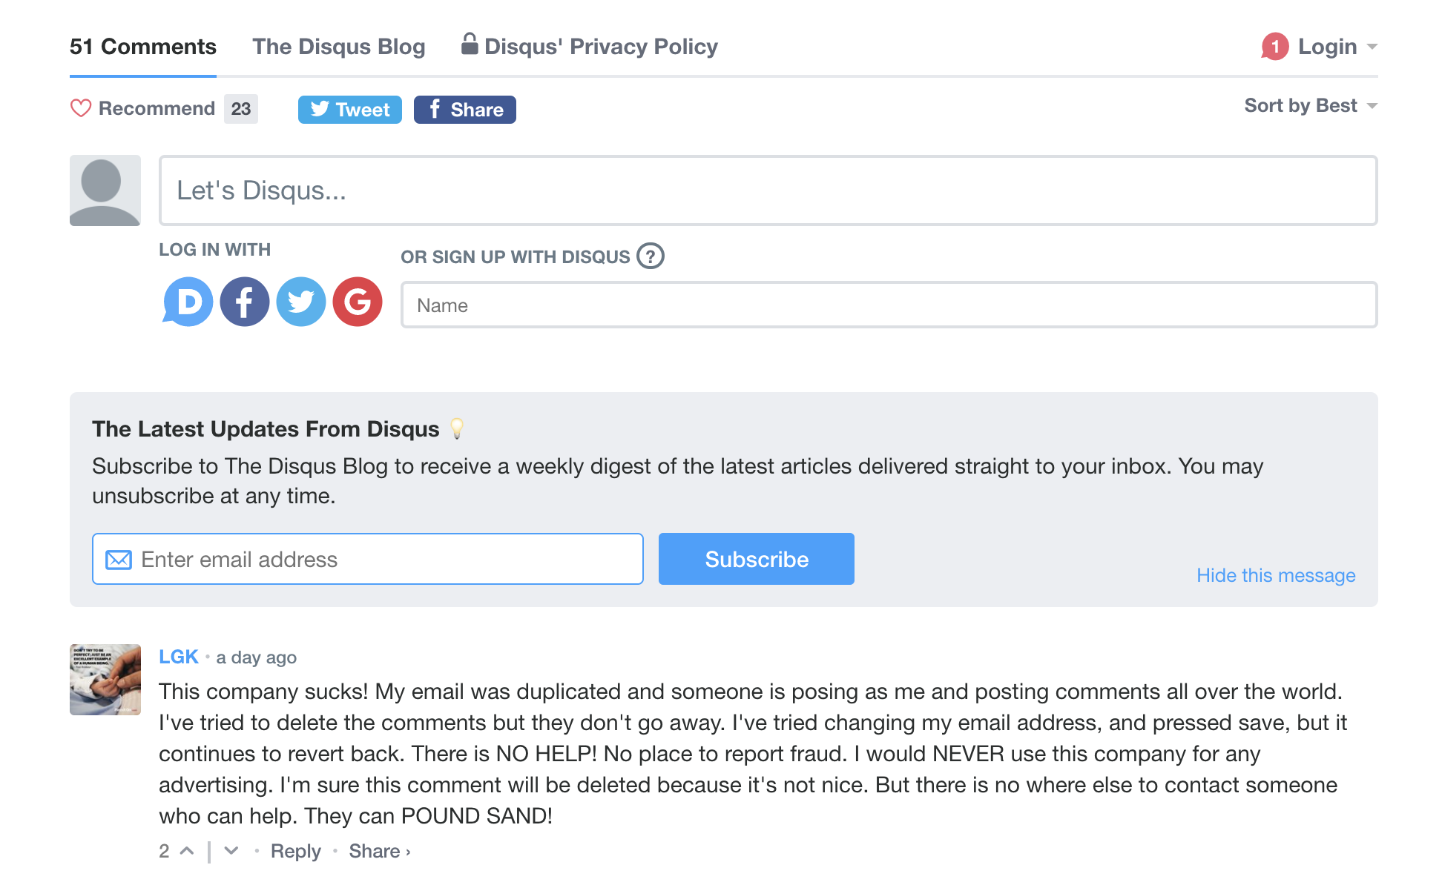Focus the Enter email address field
Screen dimensions: 1442x885
pos(368,559)
